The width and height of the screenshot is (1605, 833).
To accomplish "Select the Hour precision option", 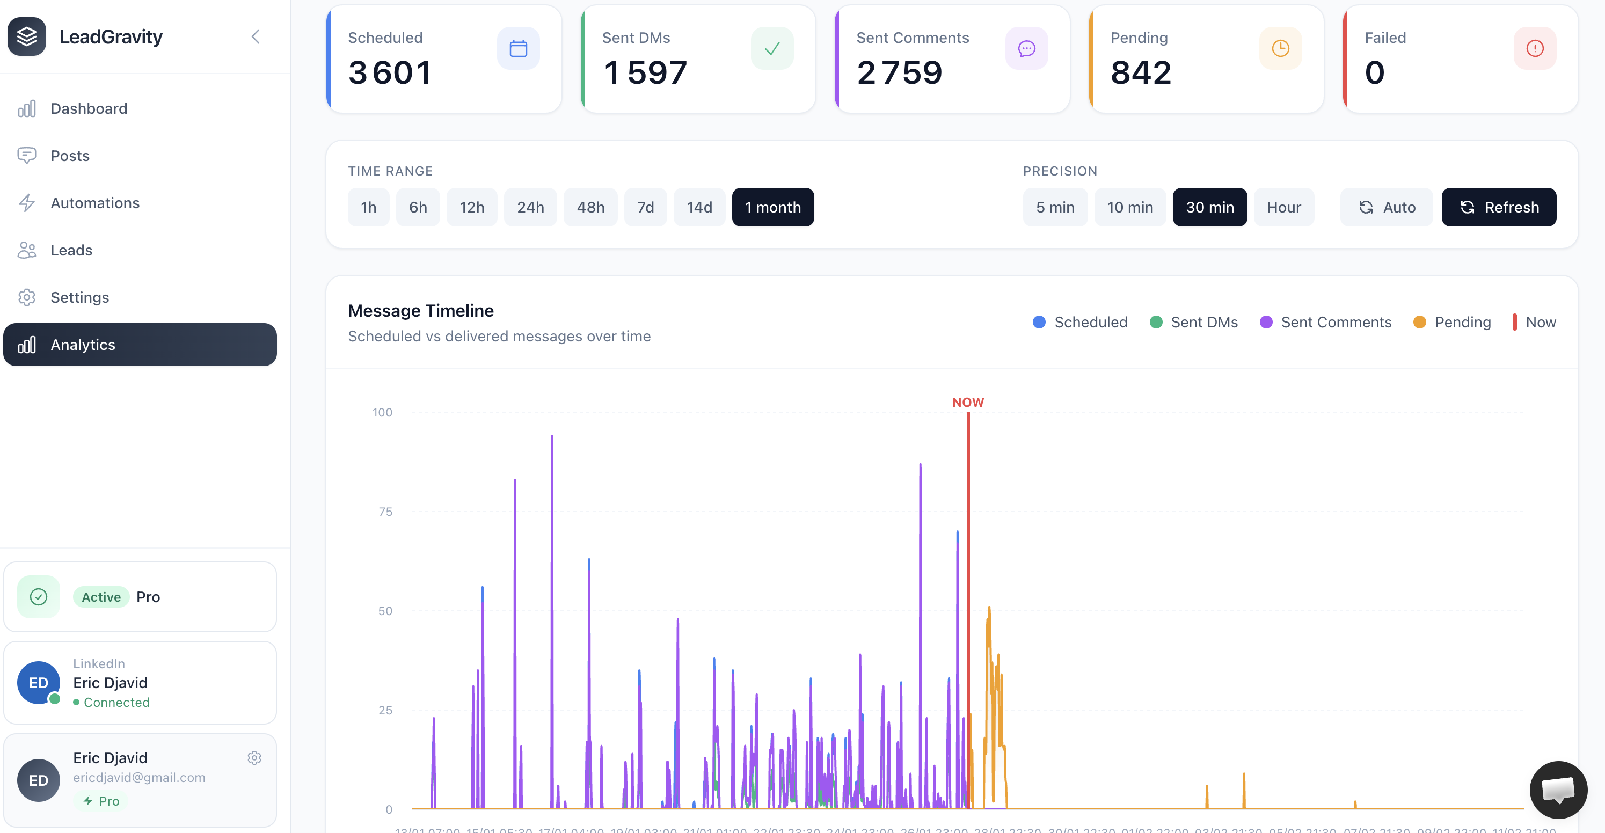I will [x=1283, y=207].
